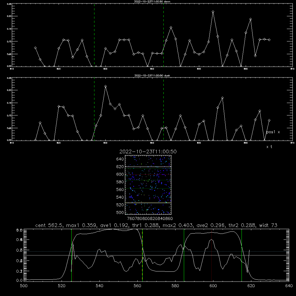The image size is (296, 296).
Task: Click the color pixel image thumbnail
Action: (x=148, y=185)
